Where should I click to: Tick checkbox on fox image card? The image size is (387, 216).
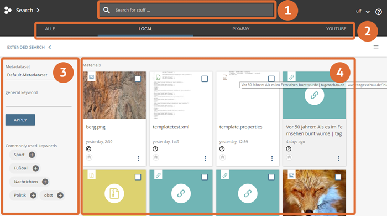click(338, 177)
